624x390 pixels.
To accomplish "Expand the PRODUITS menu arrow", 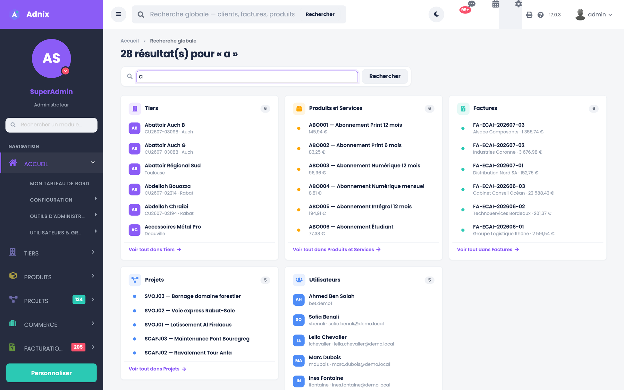I will (93, 276).
